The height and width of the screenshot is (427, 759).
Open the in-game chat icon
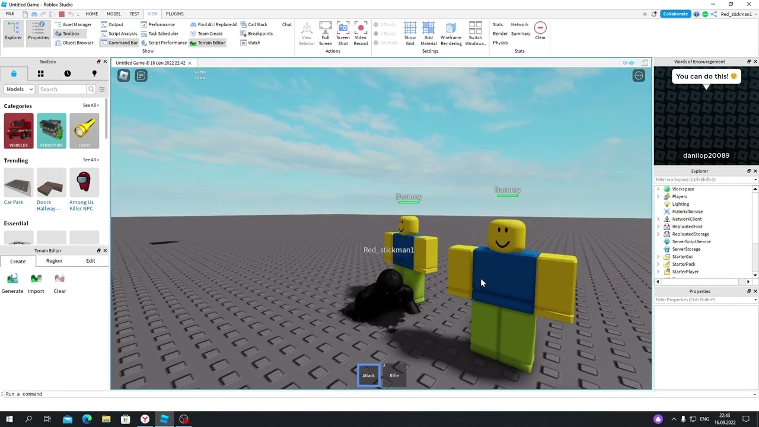point(141,75)
